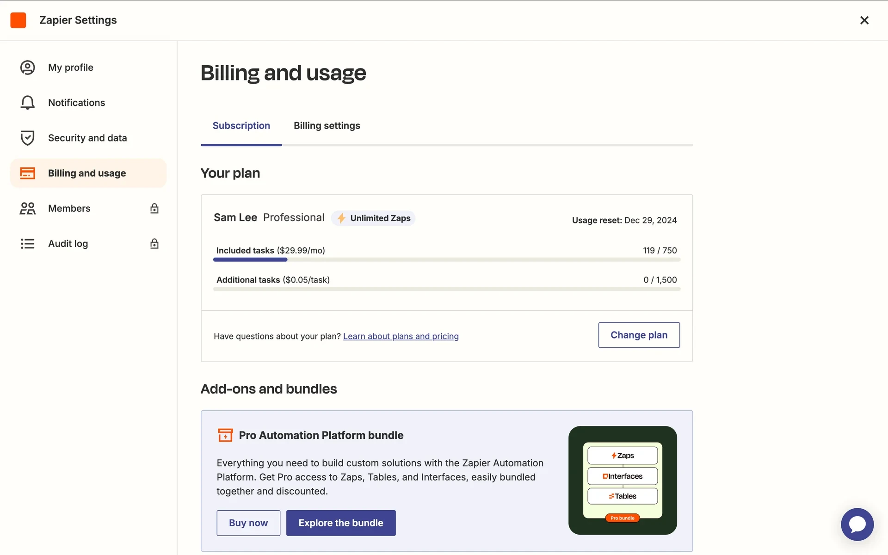Click the Pro Automation Platform bundle heading
This screenshot has width=888, height=555.
(321, 435)
